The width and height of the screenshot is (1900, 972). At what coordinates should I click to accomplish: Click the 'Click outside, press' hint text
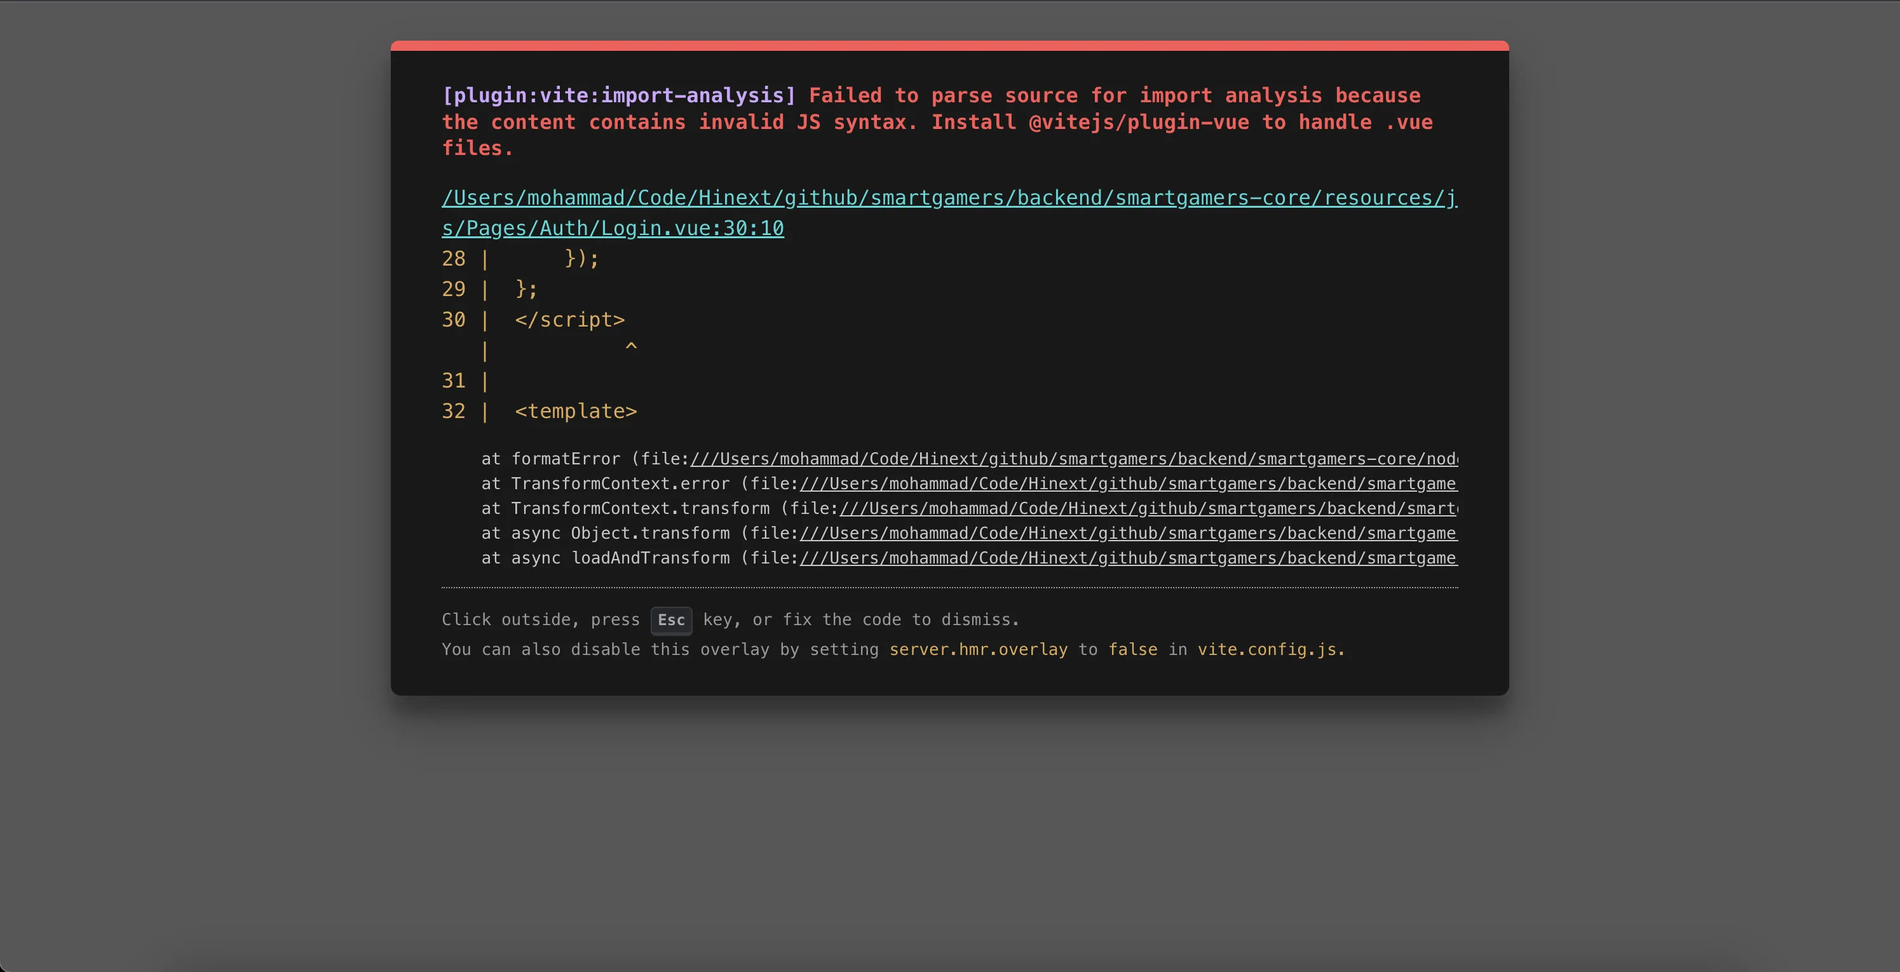coord(540,620)
